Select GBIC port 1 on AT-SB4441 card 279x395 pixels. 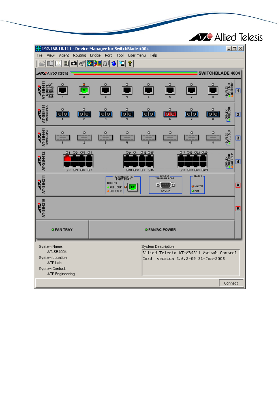click(x=63, y=138)
